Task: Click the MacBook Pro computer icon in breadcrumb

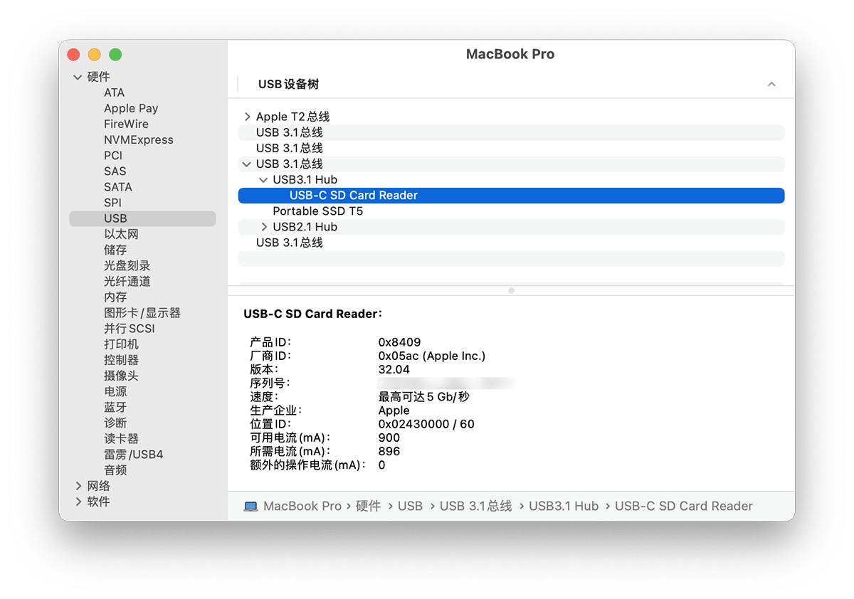Action: tap(251, 506)
